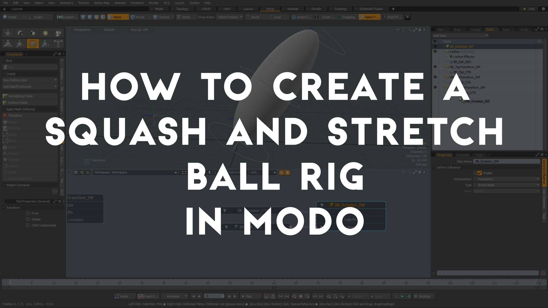Open the Interpolation dropdown set to Parametric
The height and width of the screenshot is (308, 548).
tap(507, 179)
